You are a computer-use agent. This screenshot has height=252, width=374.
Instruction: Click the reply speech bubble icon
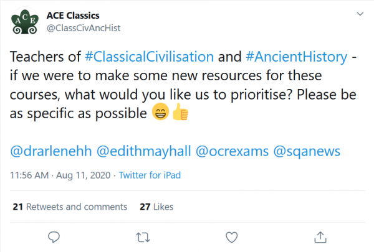[54, 237]
